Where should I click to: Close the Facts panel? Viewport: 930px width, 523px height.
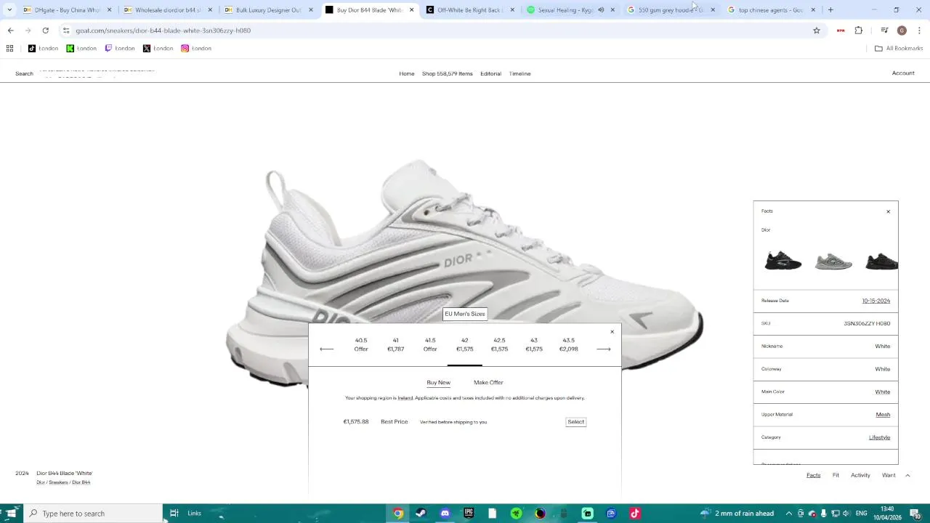(888, 211)
